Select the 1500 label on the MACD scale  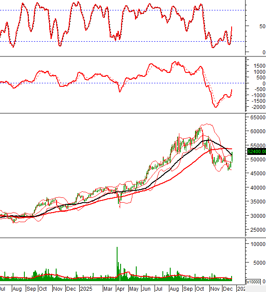(257, 66)
